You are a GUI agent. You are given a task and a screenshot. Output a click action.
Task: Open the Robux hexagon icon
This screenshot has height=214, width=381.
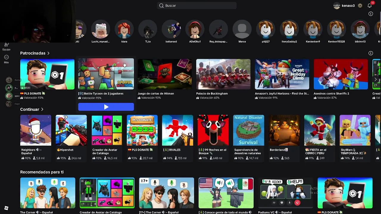click(360, 6)
